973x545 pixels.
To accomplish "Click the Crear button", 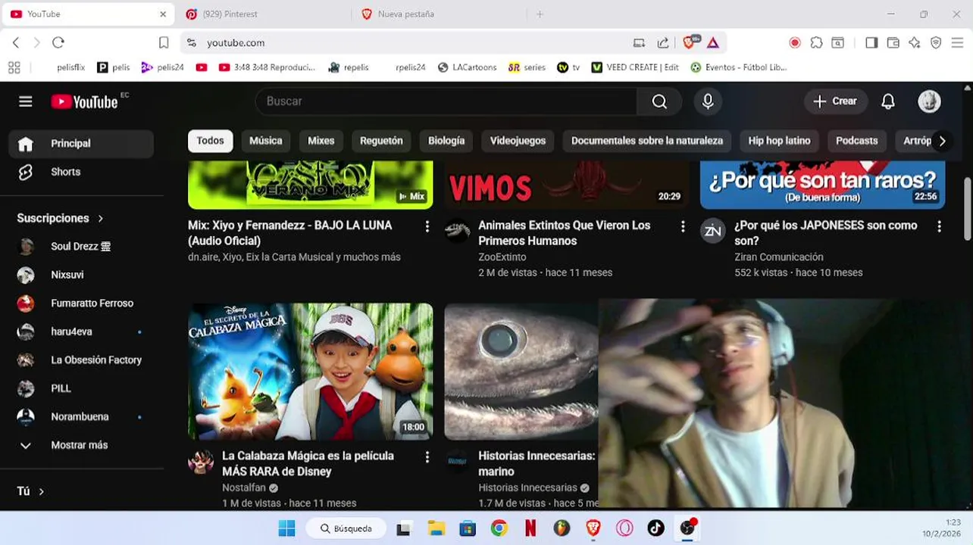I will coord(835,101).
